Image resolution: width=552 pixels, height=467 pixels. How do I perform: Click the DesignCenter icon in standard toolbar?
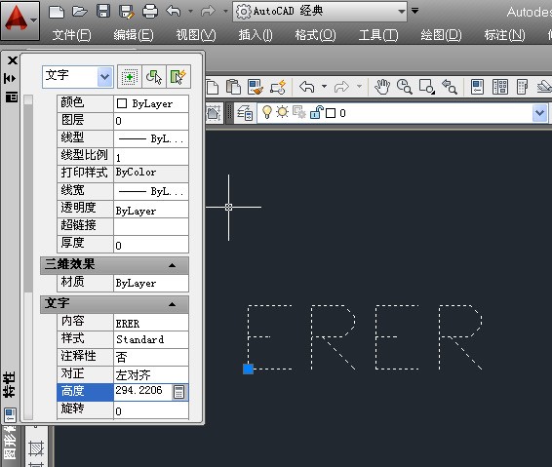pos(500,87)
